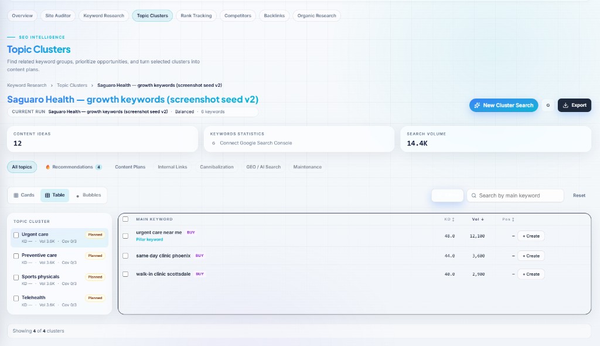Click the New Cluster Search button
Viewport: 600px width, 346px height.
pos(503,106)
